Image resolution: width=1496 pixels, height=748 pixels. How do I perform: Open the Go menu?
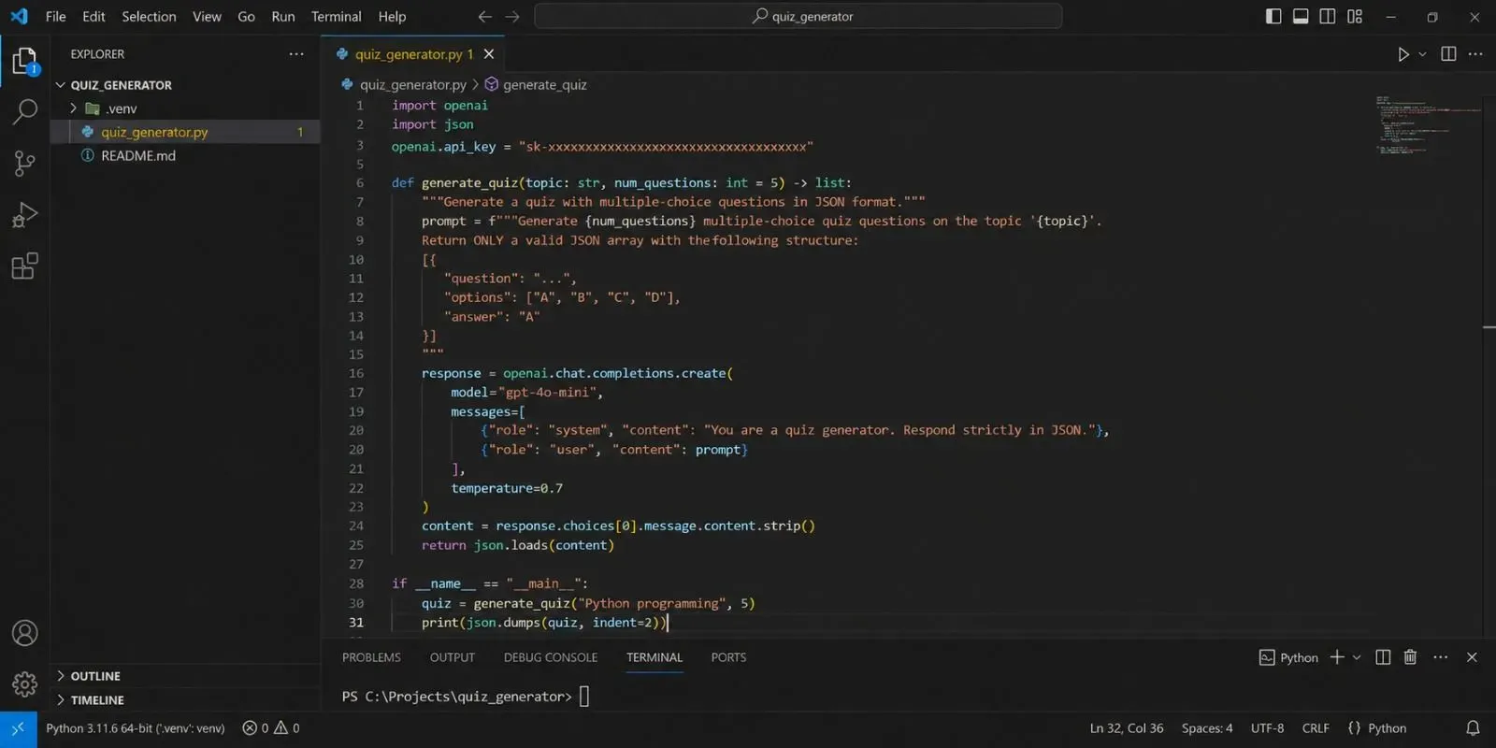click(246, 17)
